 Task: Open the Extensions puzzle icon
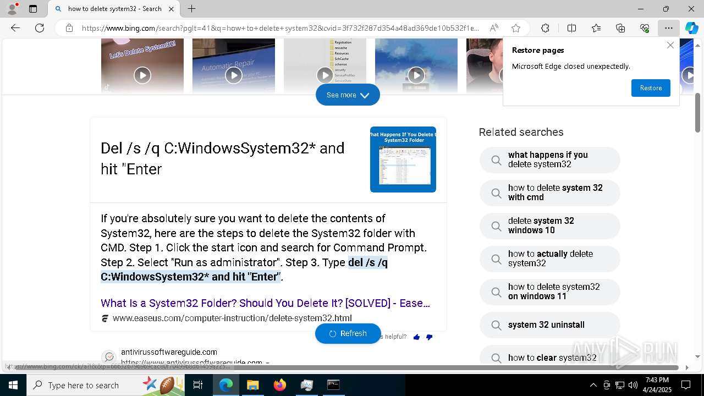coord(545,28)
